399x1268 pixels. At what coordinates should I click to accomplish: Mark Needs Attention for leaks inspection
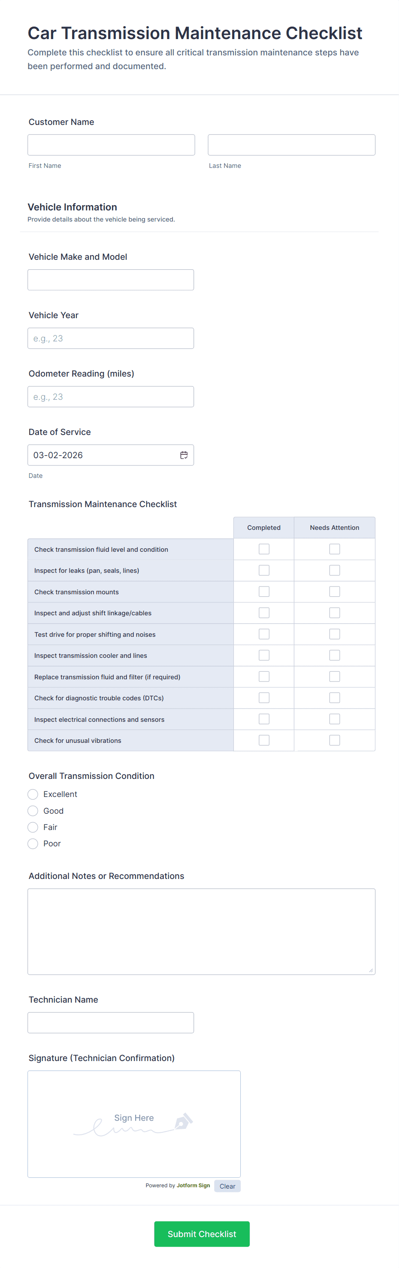(x=335, y=570)
